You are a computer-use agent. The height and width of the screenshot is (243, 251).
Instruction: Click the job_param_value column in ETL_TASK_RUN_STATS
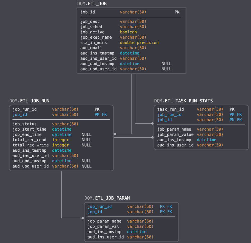click(x=175, y=135)
